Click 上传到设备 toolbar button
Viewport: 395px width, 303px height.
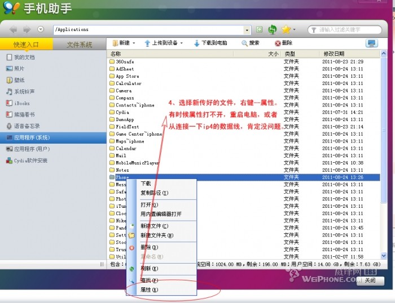point(161,43)
